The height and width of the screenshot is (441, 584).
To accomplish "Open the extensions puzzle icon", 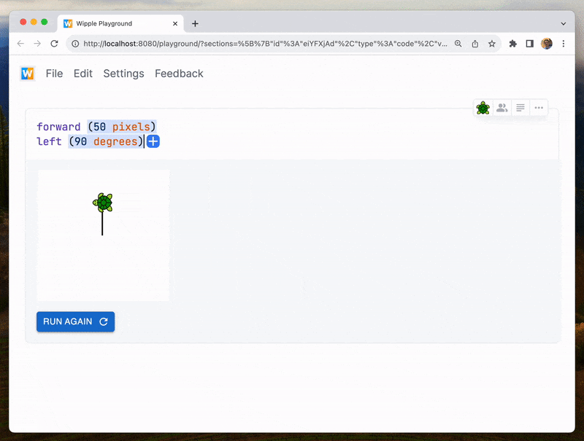I will 513,44.
